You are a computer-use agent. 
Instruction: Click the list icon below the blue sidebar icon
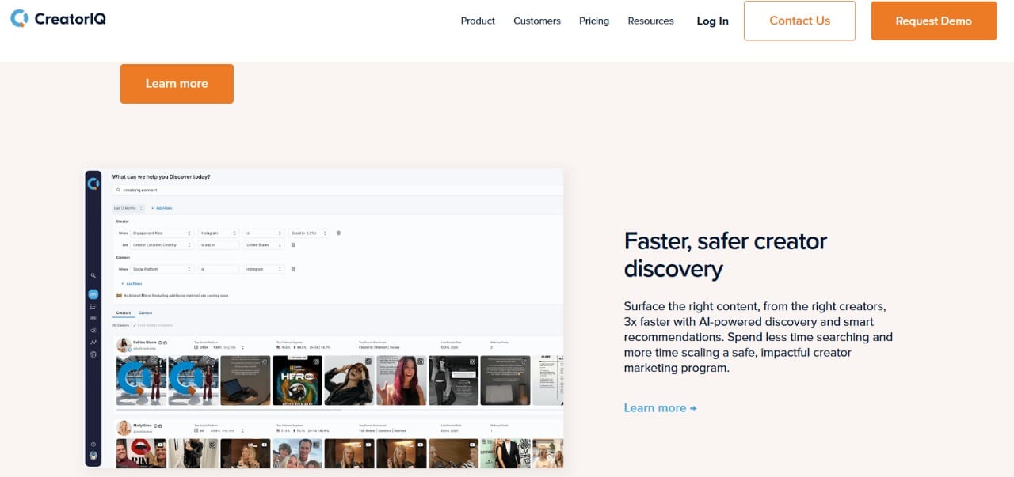click(93, 307)
